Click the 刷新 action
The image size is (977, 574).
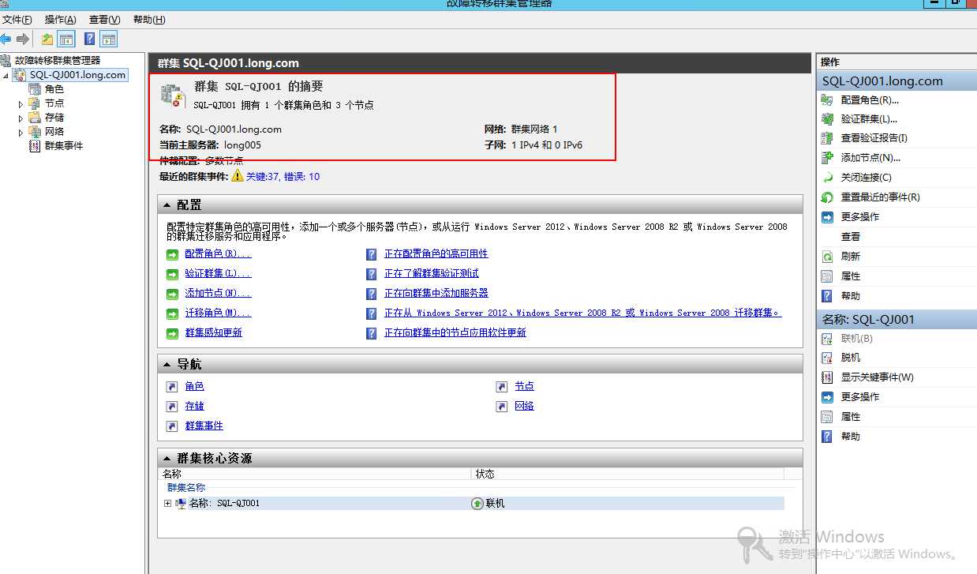tap(851, 257)
